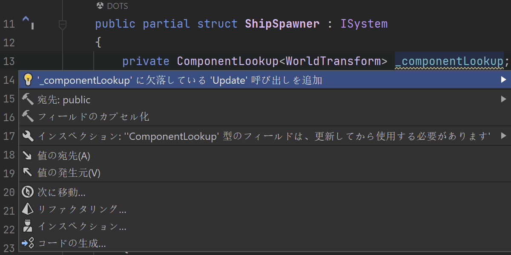Select 値の発生元(V) menu item
Viewport: 511px width, 255px height.
pyautogui.click(x=69, y=173)
